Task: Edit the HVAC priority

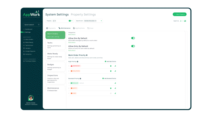Action: (x=115, y=93)
